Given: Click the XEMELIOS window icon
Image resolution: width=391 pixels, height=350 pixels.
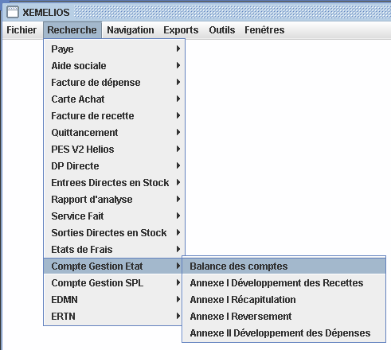Looking at the screenshot, I should [x=13, y=12].
